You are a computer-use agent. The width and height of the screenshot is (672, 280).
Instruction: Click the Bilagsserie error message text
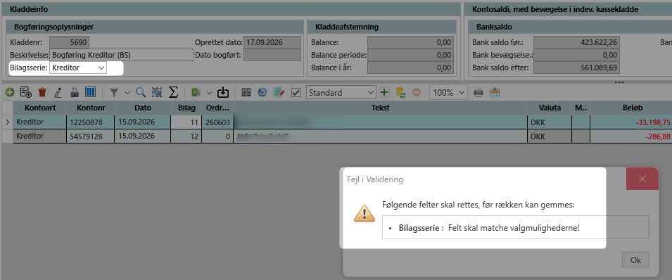click(489, 228)
